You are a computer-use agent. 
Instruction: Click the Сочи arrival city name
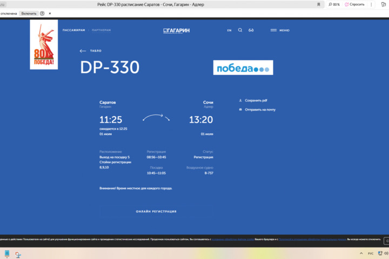pyautogui.click(x=208, y=103)
